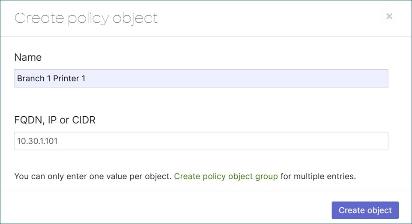
Task: Open the Create policy object group link
Action: (x=226, y=177)
